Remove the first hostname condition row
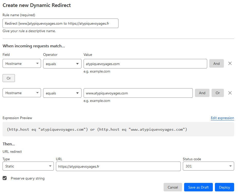 230,64
